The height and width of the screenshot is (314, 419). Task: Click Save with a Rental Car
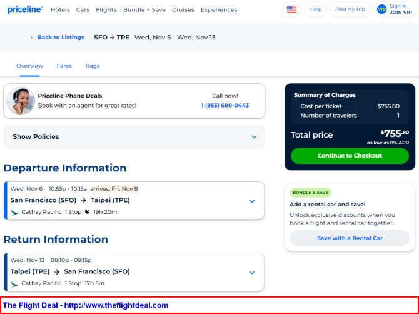[350, 238]
